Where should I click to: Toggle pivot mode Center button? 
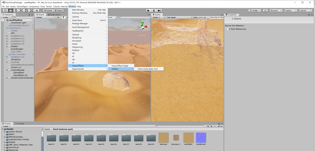click(48, 11)
